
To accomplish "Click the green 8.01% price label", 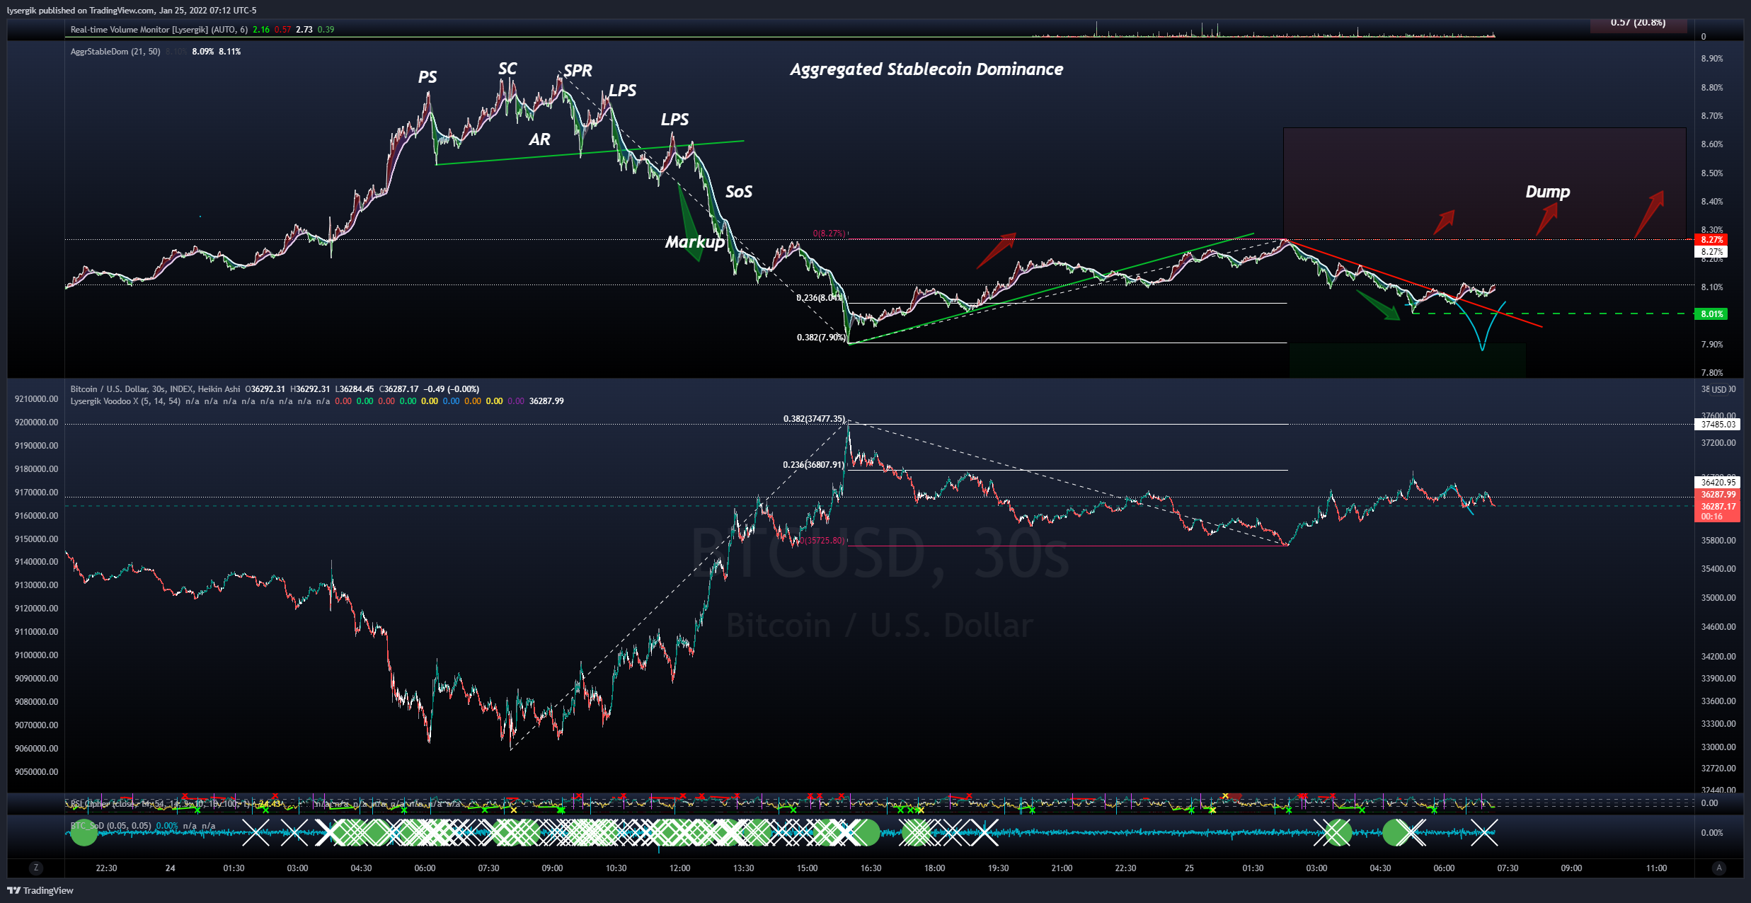I will coord(1711,314).
